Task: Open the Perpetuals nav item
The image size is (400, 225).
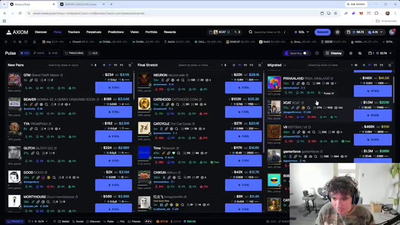Action: tap(94, 32)
